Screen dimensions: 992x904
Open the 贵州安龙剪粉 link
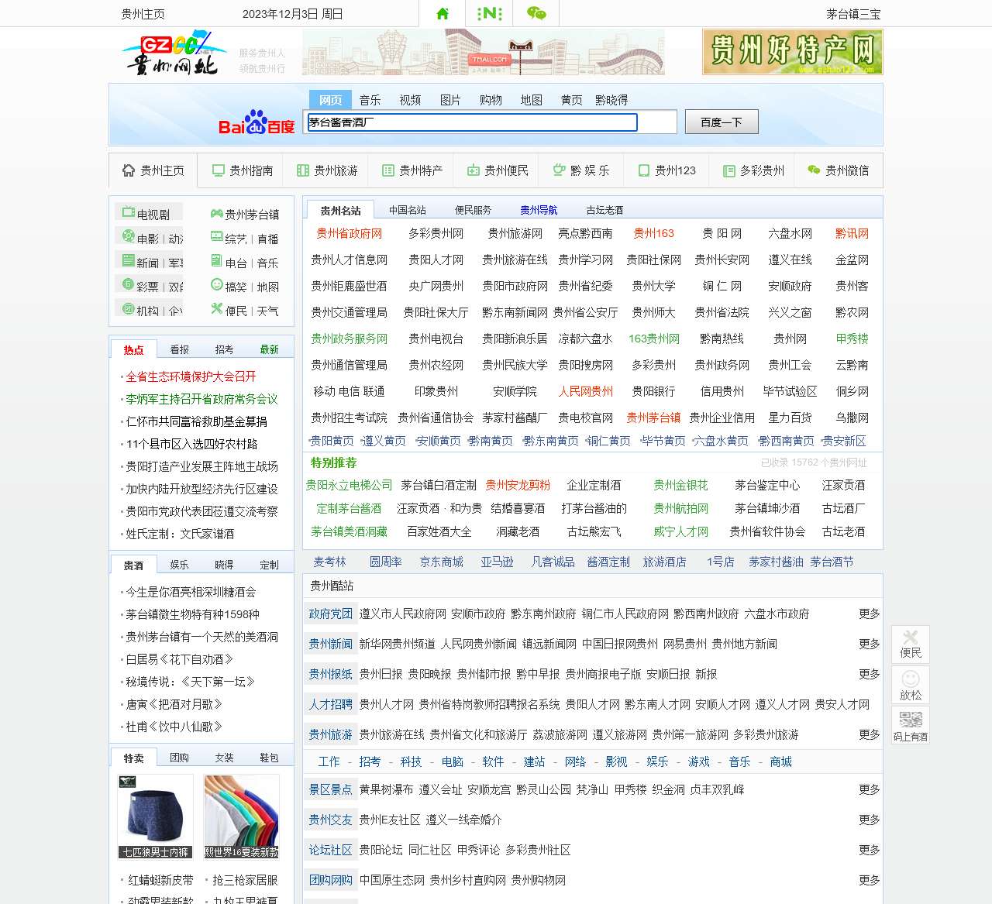coord(518,485)
